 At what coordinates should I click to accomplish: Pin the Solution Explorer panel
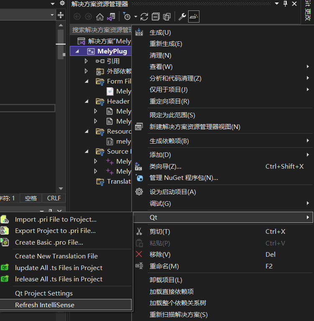click(x=285, y=3)
